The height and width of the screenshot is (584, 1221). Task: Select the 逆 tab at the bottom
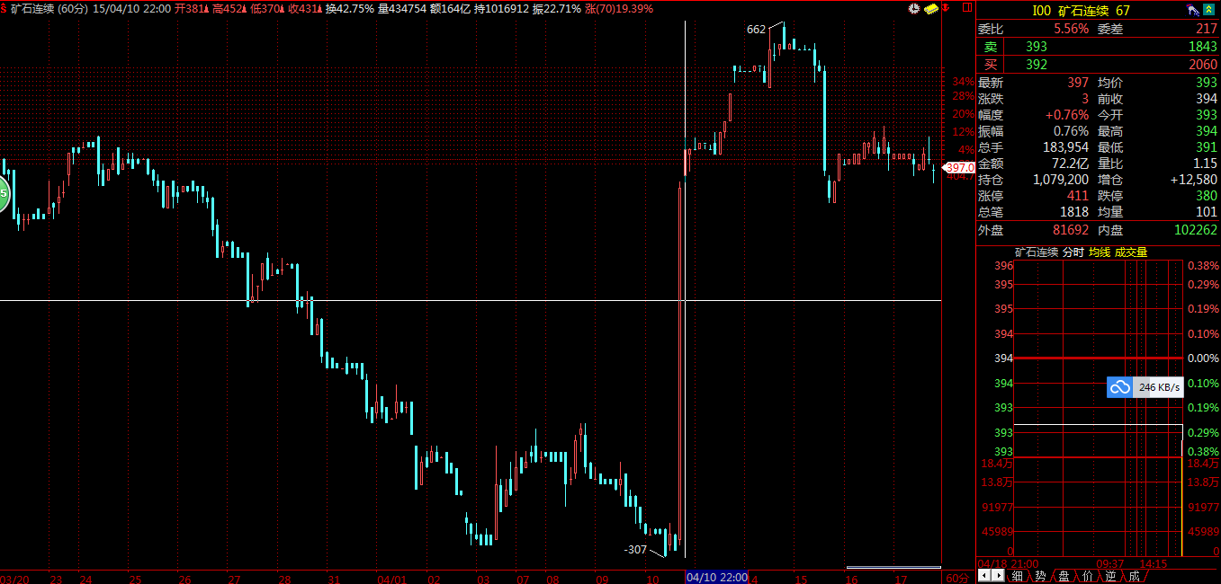[x=1110, y=576]
